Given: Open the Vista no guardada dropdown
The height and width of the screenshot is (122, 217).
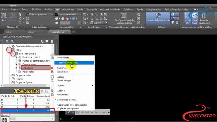Looking at the screenshot, I should 40,14.
